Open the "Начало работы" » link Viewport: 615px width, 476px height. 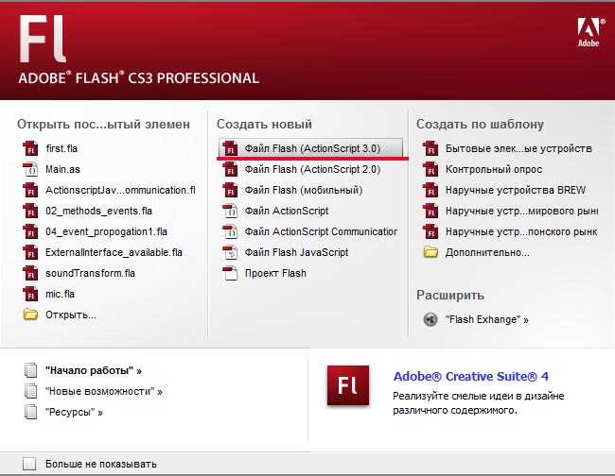pos(94,370)
